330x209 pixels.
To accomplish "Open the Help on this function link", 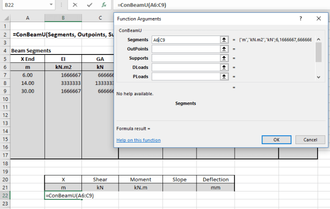I will tap(138, 140).
